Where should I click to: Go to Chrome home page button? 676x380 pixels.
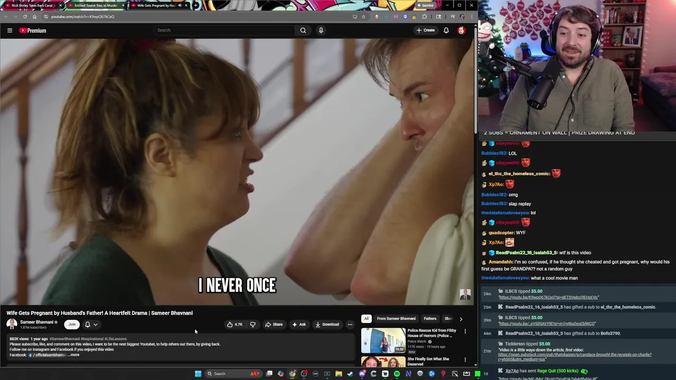pos(34,16)
